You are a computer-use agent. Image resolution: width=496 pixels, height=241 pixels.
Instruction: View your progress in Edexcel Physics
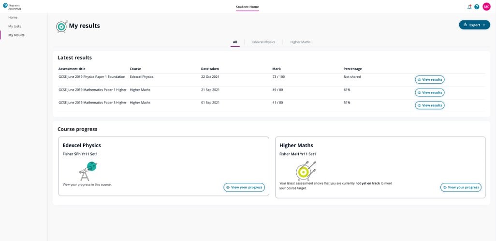pos(244,187)
